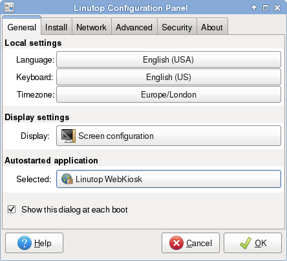Screen dimensions: 287x261
Task: Click the application icon in the title bar
Action: (x=9, y=8)
